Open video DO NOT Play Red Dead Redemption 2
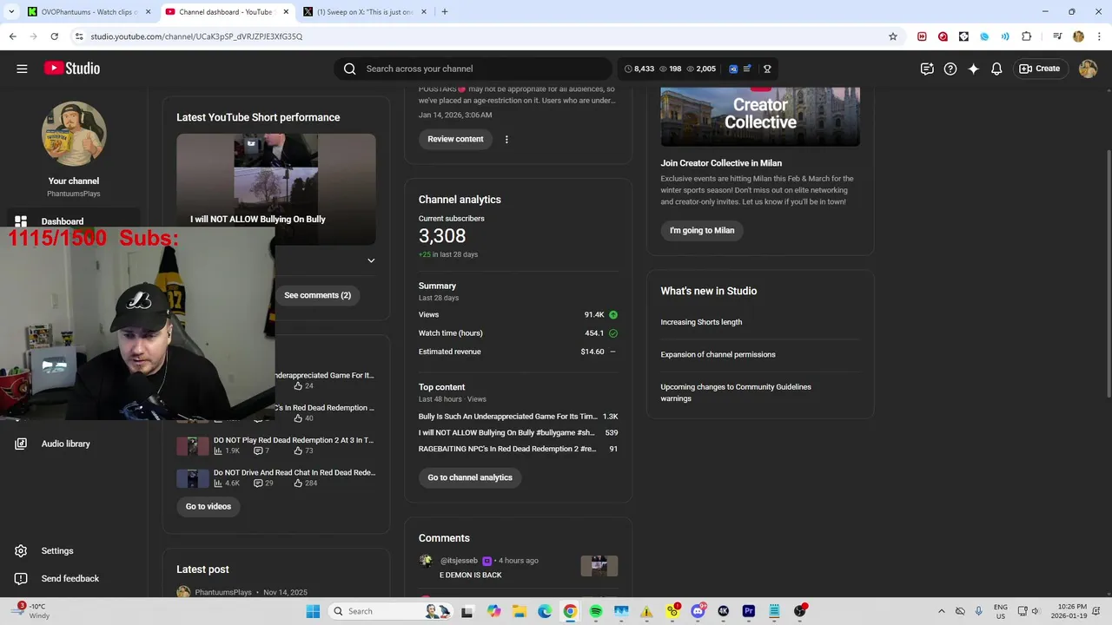The width and height of the screenshot is (1112, 625). click(x=294, y=440)
